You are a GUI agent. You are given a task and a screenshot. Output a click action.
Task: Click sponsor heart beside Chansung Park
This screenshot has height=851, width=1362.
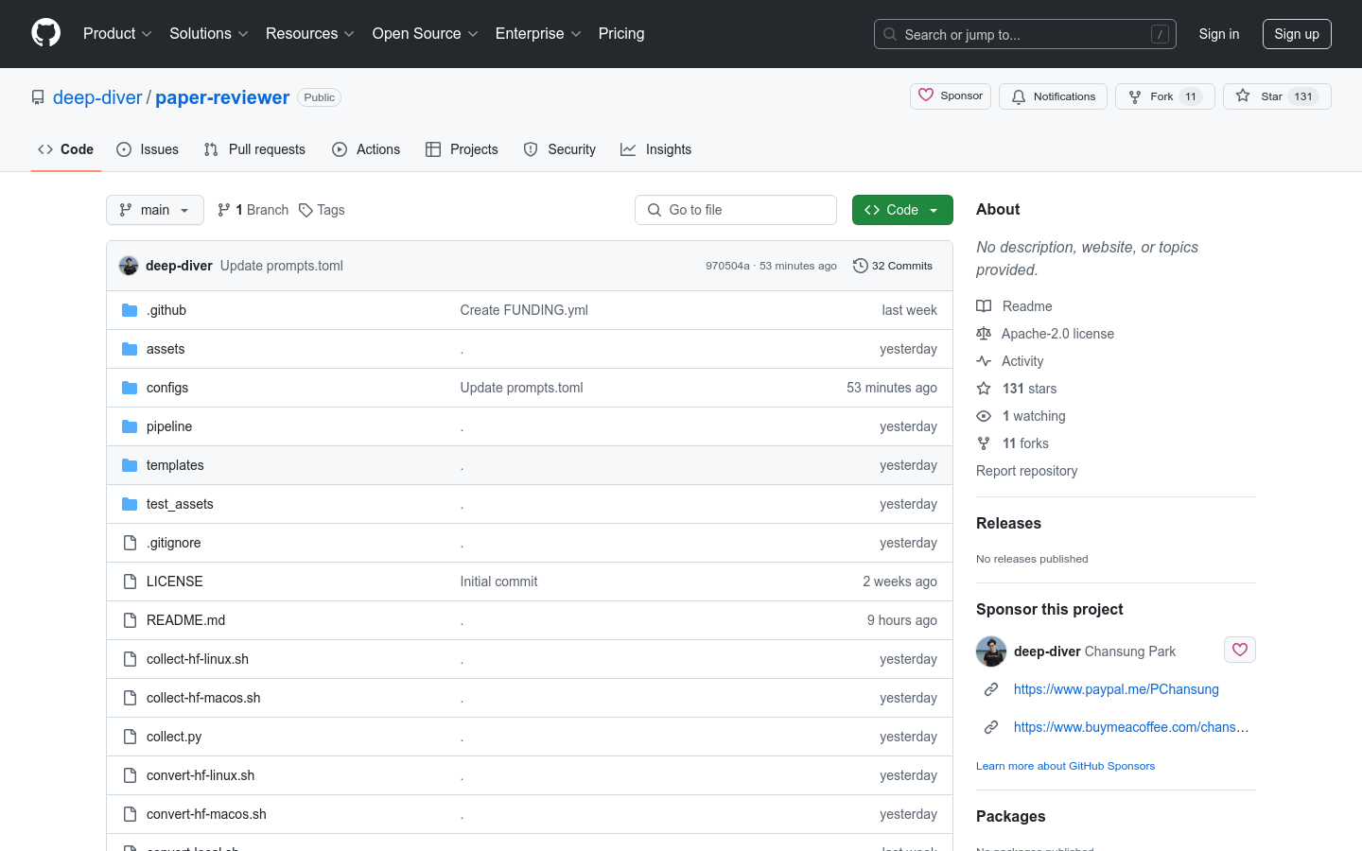(x=1240, y=650)
